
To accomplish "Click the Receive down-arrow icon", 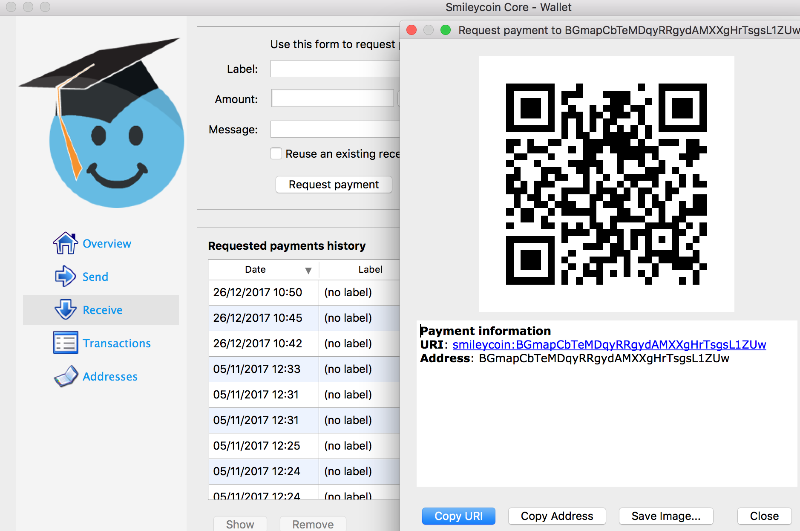I will [65, 309].
